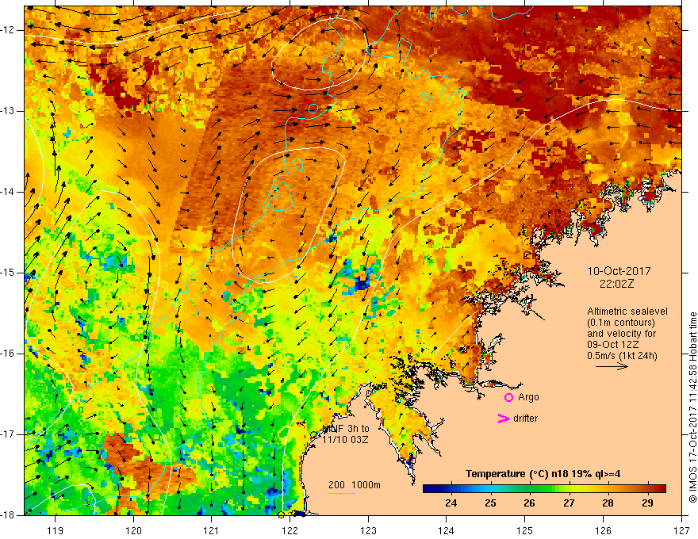This screenshot has width=698, height=539.
Task: Click the 'MNF 3h to' annotation
Action: [x=346, y=429]
